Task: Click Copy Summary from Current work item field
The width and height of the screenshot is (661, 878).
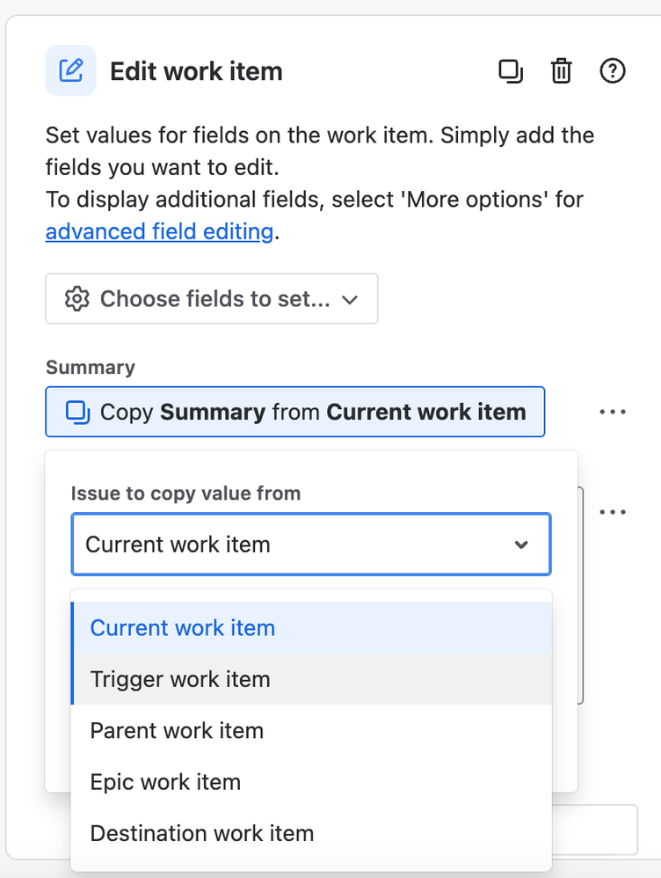Action: [x=295, y=412]
